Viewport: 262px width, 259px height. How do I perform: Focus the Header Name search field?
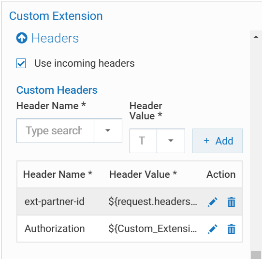(55, 130)
